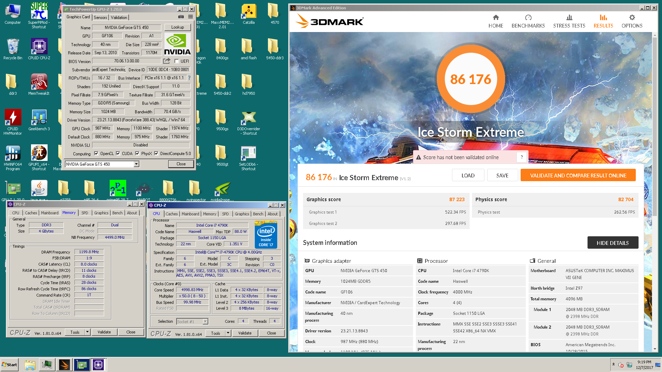Open Mainboard tab in right CPU-Z window
The width and height of the screenshot is (662, 372).
(190, 214)
